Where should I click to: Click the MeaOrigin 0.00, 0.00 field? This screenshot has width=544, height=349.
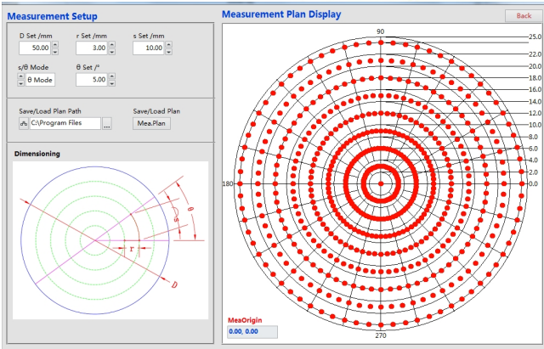point(252,332)
